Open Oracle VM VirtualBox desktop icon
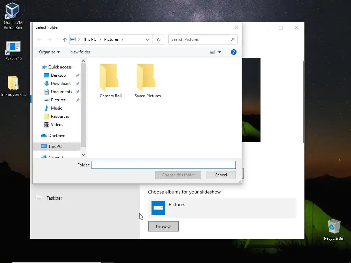Viewport: 351px width, 263px height. point(13,16)
